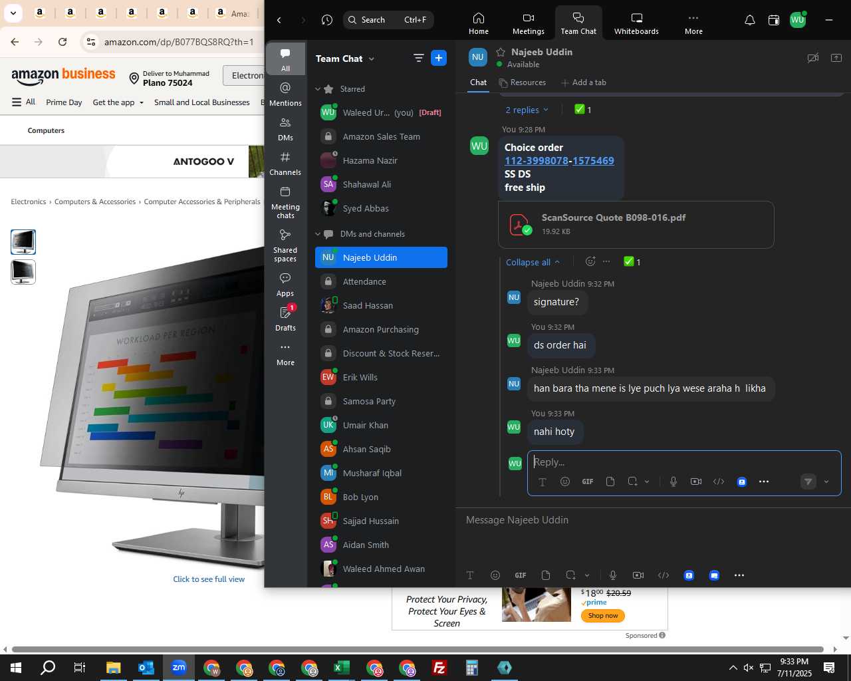Expand the 2 replies thread

click(527, 110)
